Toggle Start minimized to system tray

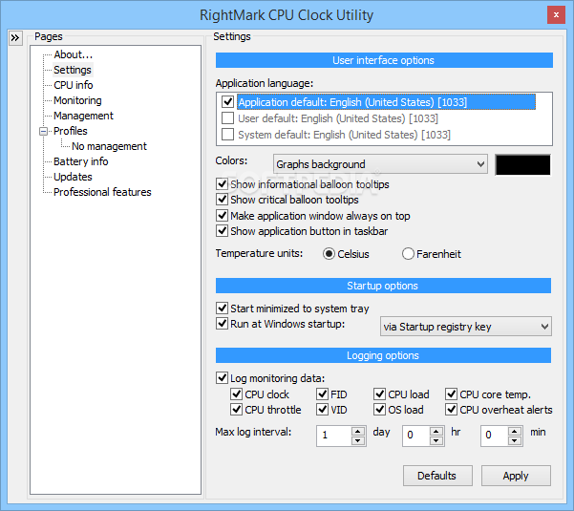(x=223, y=309)
